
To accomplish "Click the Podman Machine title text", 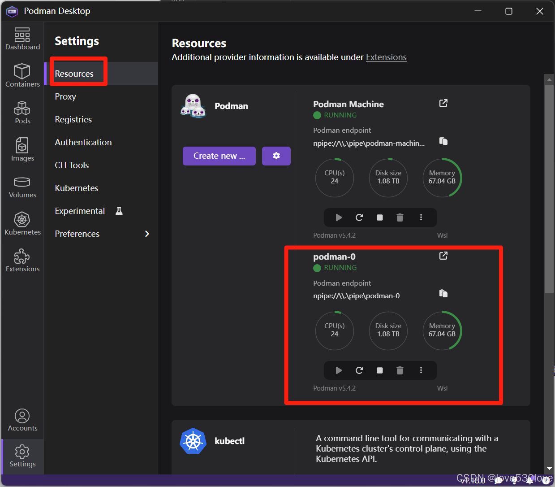I will [348, 104].
